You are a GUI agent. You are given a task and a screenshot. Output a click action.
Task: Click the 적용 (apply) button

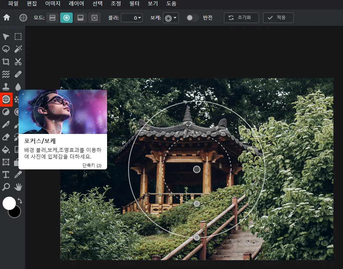(x=278, y=17)
